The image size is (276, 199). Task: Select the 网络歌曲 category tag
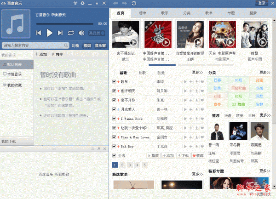point(238,88)
